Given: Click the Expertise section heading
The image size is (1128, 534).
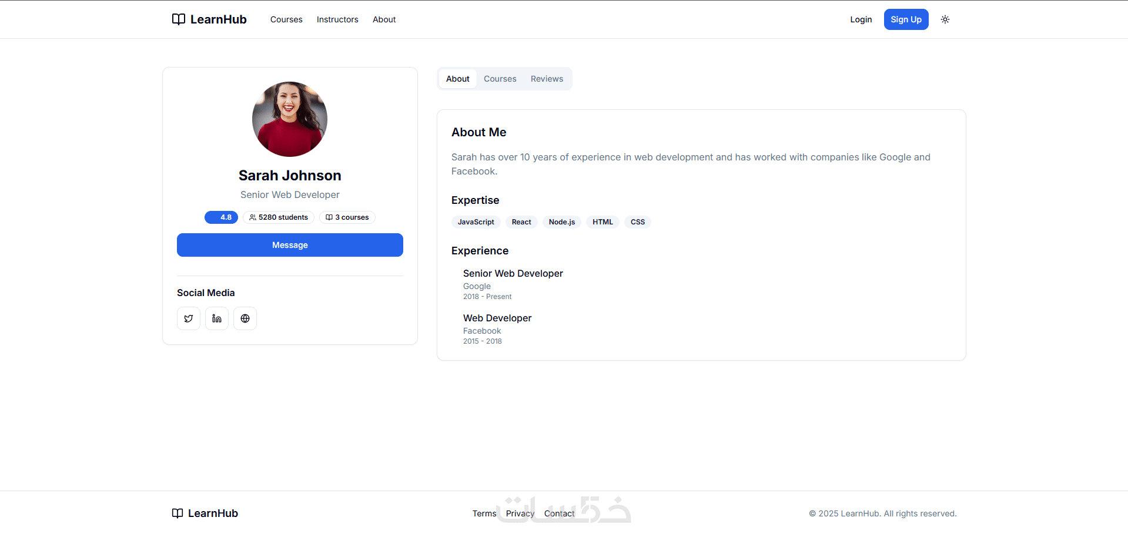Looking at the screenshot, I should tap(476, 200).
